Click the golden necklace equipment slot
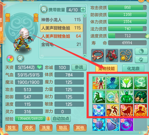149x135 pixels. pyautogui.click(x=126, y=56)
